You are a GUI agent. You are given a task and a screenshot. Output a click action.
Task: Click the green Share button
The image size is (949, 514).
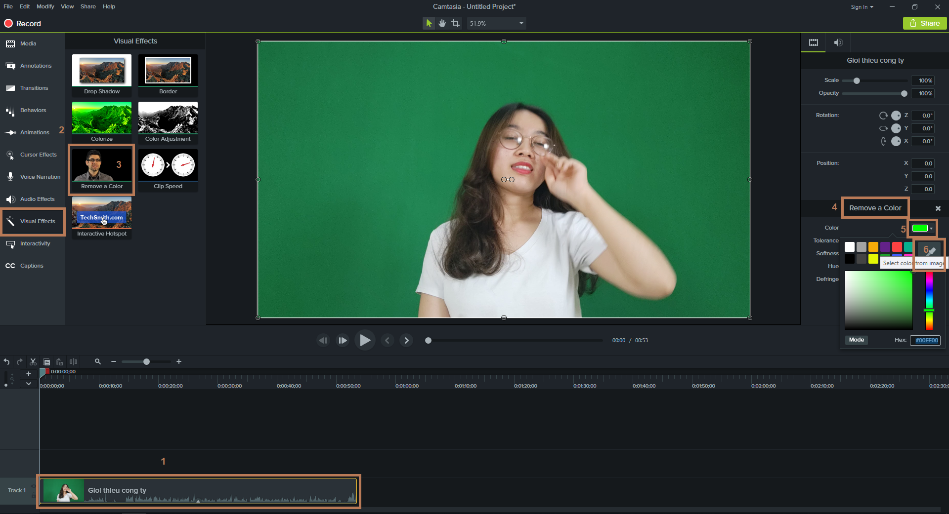925,23
